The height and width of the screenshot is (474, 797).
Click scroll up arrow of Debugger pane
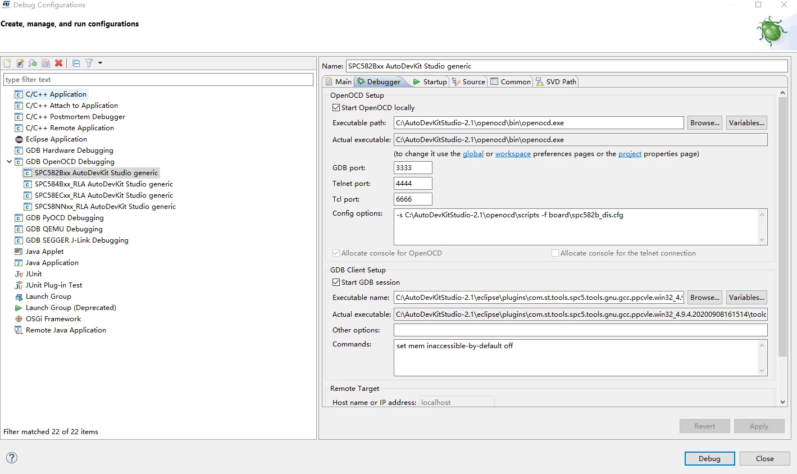pos(783,93)
